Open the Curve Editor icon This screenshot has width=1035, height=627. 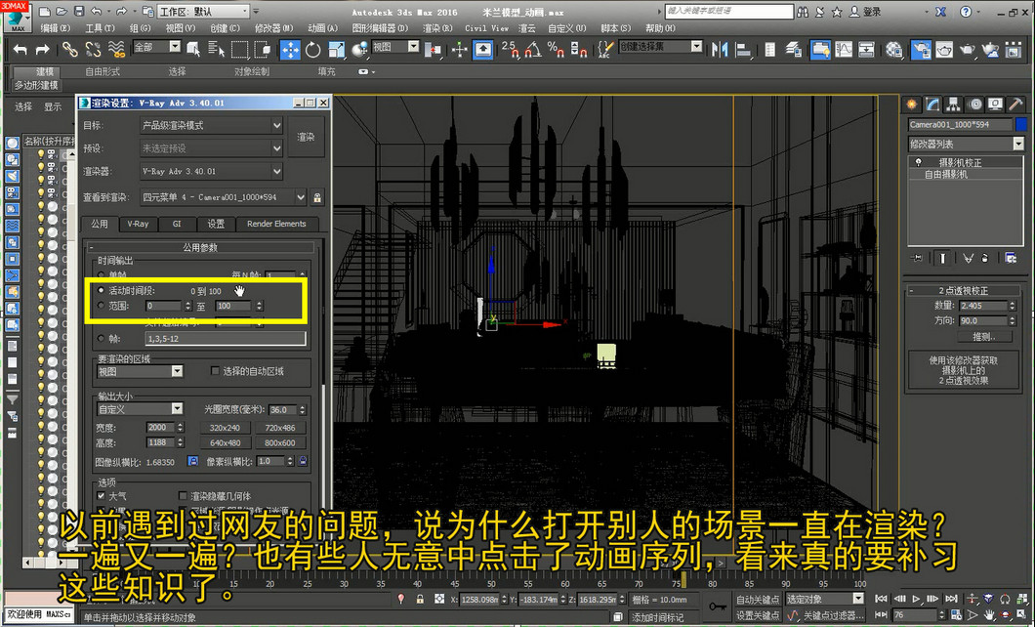[x=844, y=50]
